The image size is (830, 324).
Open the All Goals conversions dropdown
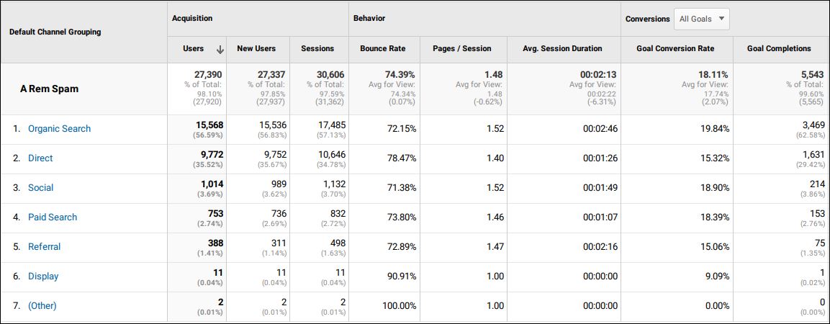(701, 19)
